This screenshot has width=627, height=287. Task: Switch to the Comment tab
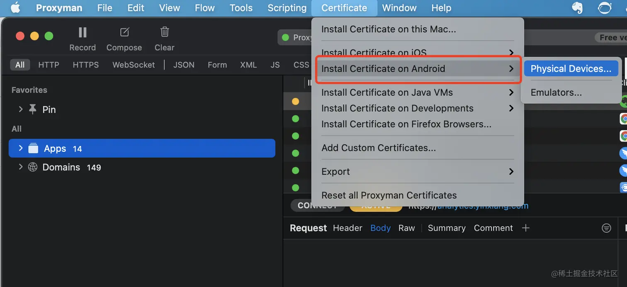(x=493, y=228)
